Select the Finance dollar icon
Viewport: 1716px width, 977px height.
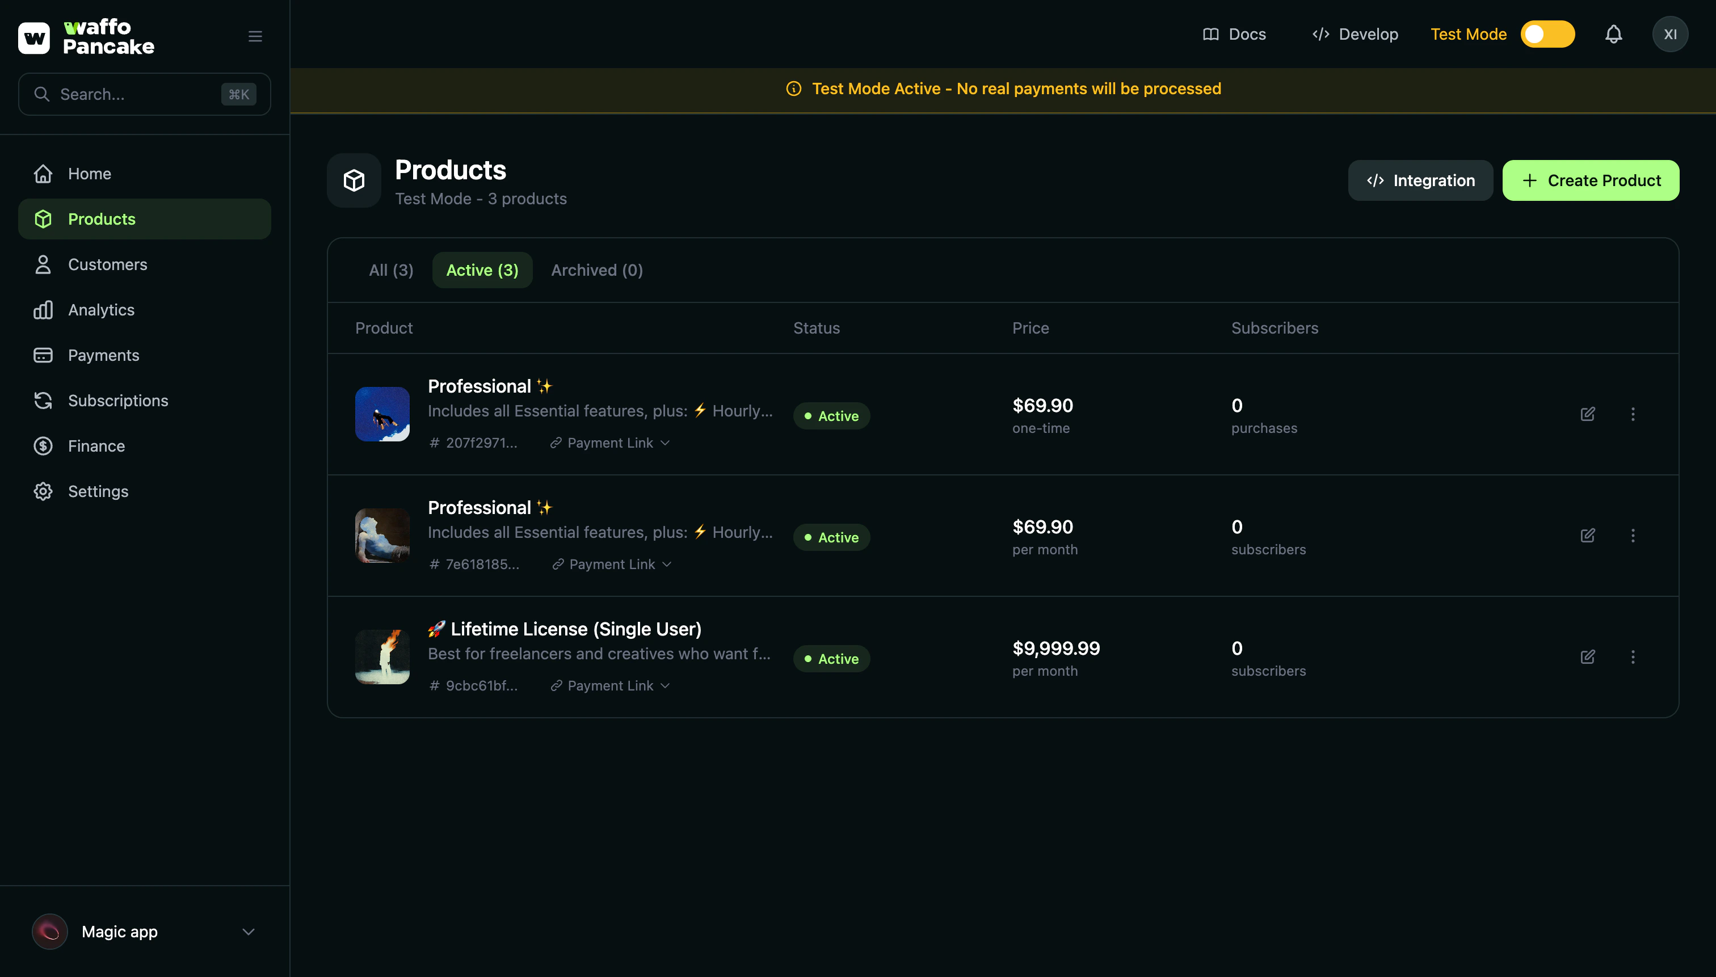coord(43,445)
